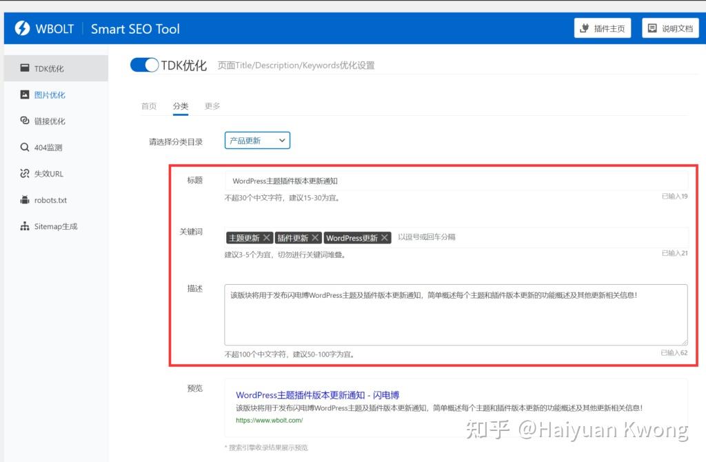Click the 请选择分类目录 label
The height and width of the screenshot is (462, 706).
[x=176, y=142]
